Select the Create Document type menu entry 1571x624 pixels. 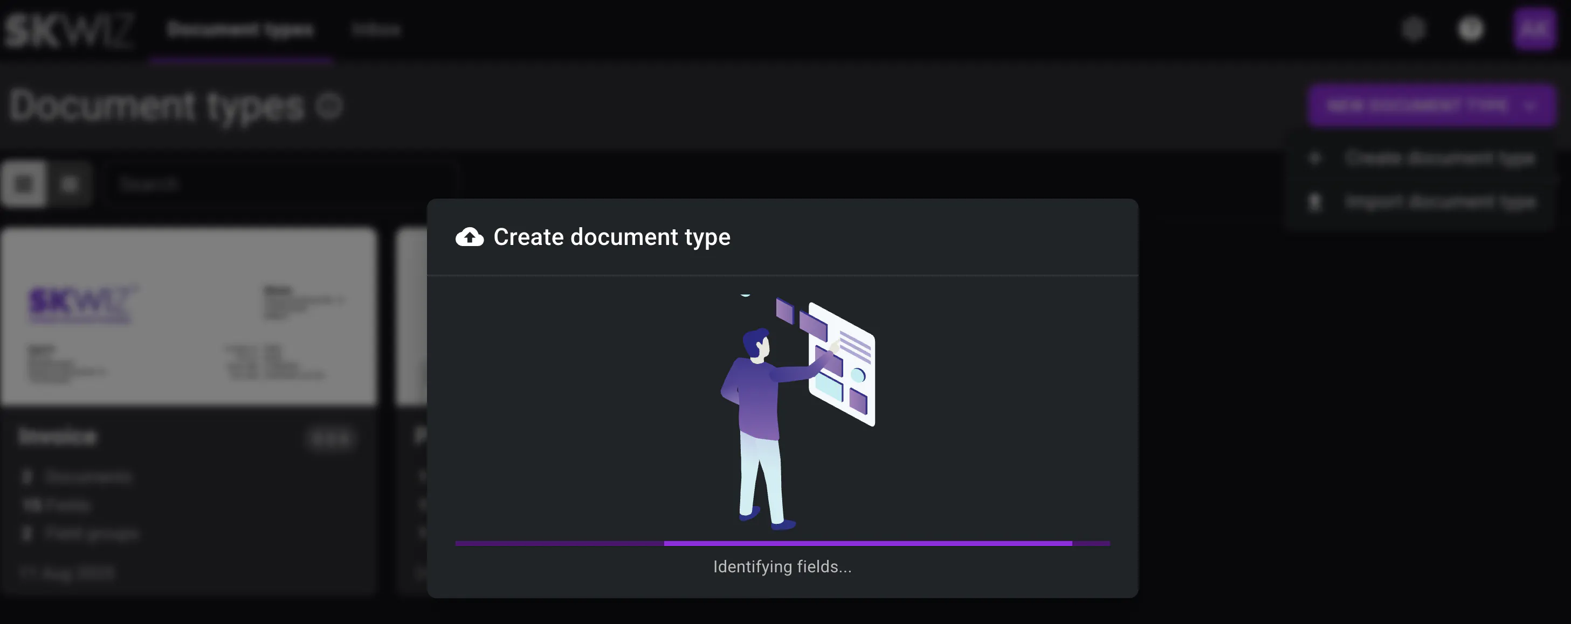(x=1440, y=158)
